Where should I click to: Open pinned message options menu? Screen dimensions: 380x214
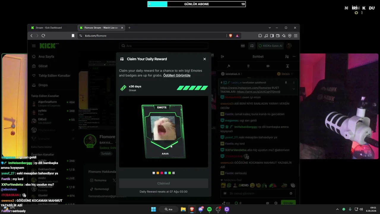click(x=294, y=83)
